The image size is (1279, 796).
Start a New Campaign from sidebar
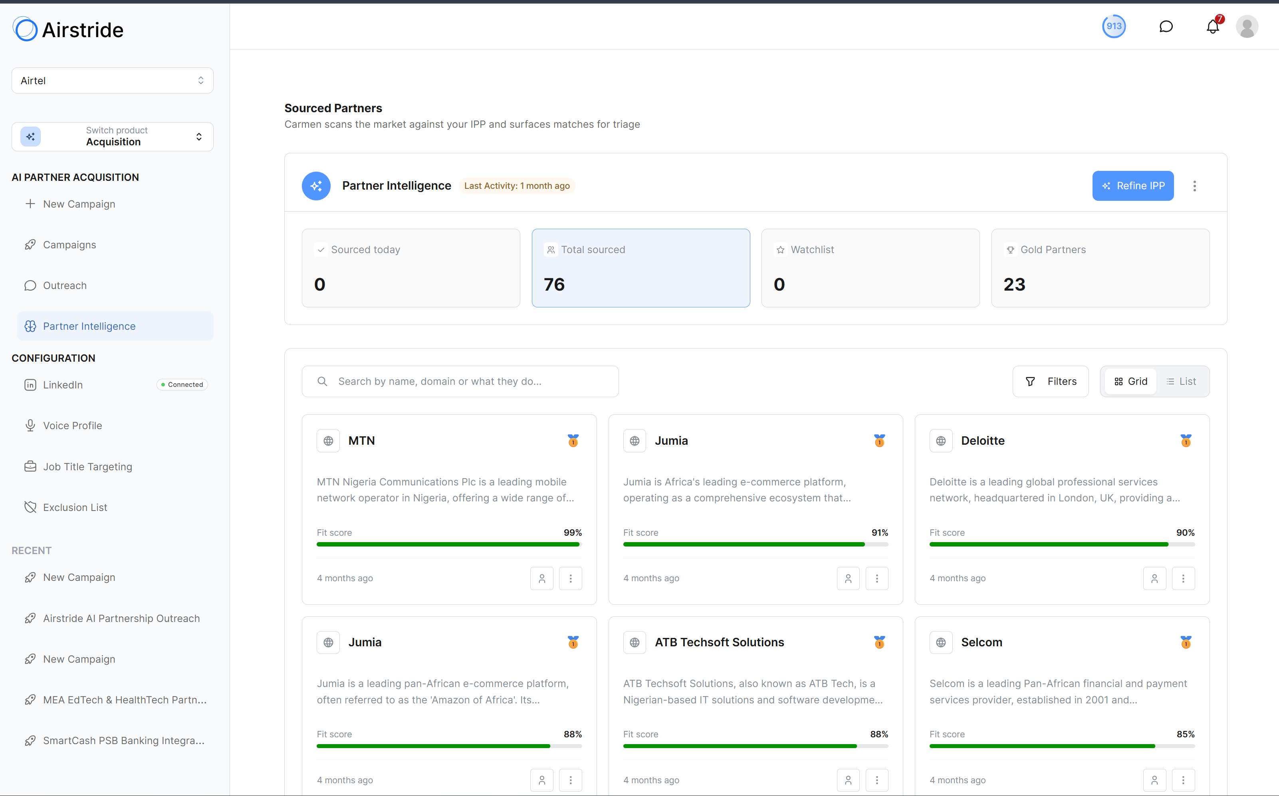pyautogui.click(x=115, y=204)
